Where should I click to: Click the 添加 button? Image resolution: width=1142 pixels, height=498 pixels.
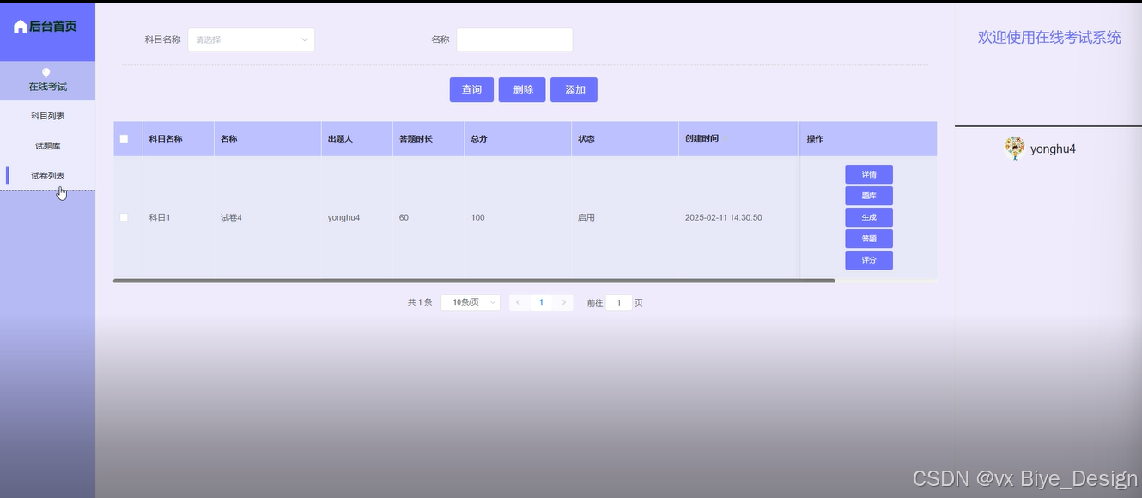coord(574,90)
